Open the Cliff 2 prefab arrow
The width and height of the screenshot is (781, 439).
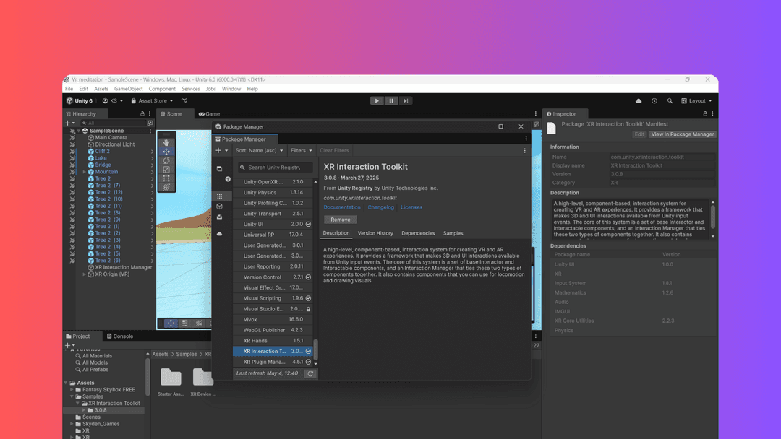(152, 152)
